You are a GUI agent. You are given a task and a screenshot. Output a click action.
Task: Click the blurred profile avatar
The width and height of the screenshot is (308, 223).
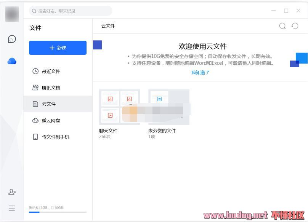[x=12, y=14]
